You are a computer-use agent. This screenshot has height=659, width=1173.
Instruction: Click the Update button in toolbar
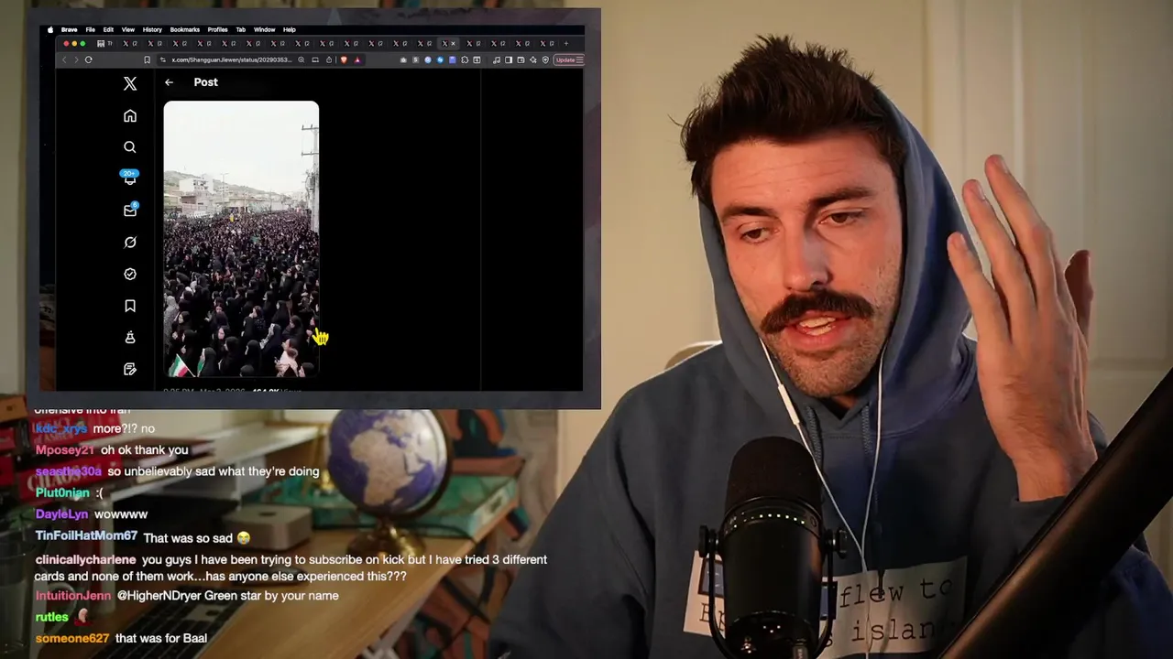565,59
